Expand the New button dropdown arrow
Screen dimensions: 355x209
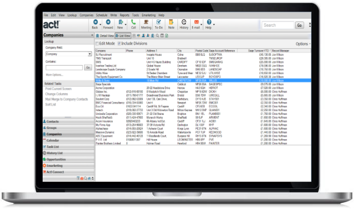(x=126, y=24)
